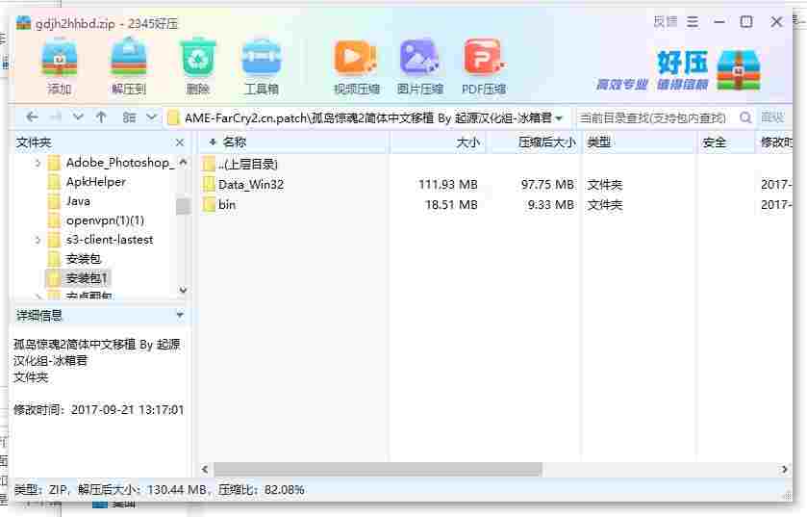
Task: Click the folder tree scroll up arrow
Action: [x=183, y=162]
